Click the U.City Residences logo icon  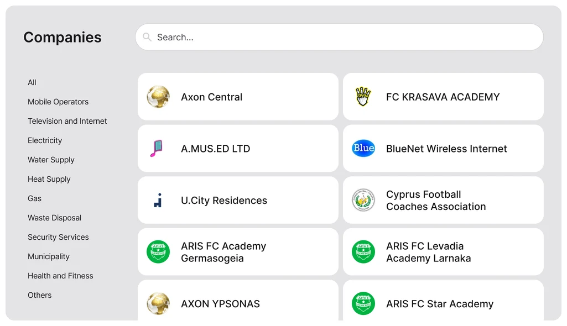point(158,201)
